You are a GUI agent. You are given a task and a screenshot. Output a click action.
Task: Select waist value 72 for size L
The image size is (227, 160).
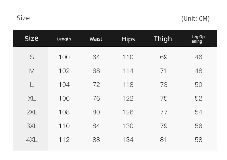click(96, 85)
